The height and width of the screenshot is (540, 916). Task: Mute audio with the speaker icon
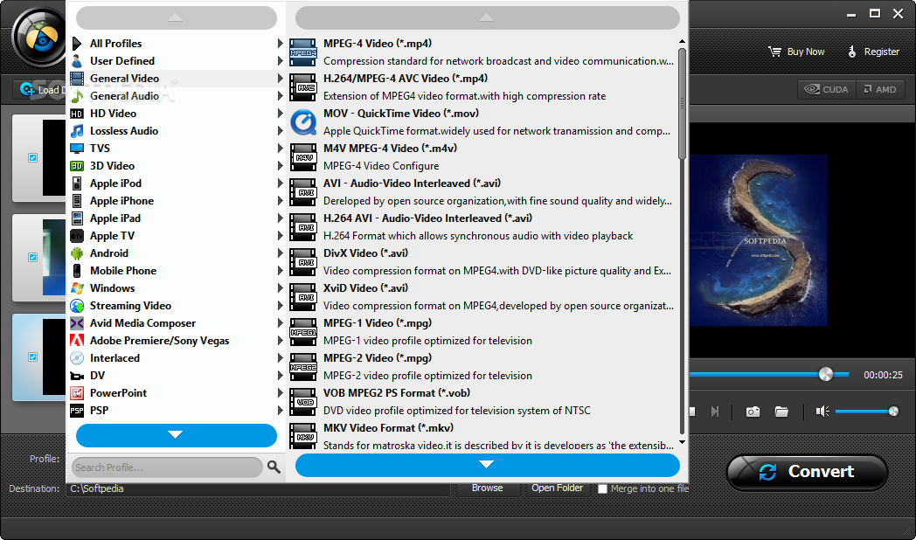click(x=822, y=412)
